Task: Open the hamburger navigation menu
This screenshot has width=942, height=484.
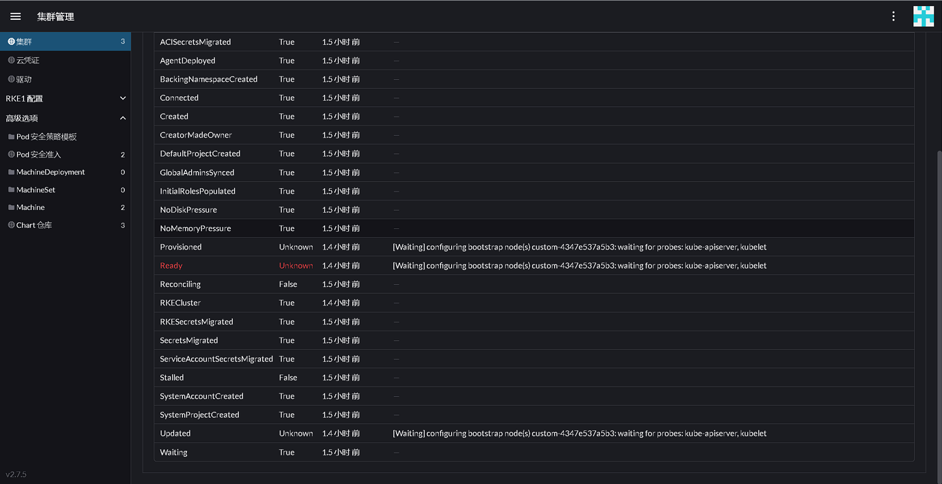Action: (16, 16)
